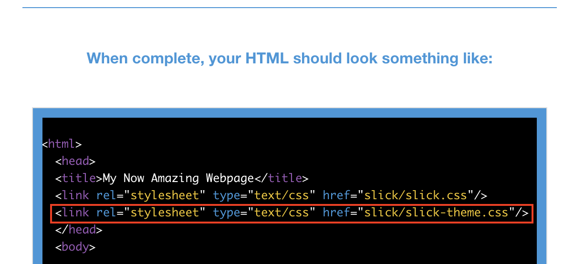Click the type attribute in the highlighted line
The height and width of the screenshot is (264, 564).
[x=226, y=213]
